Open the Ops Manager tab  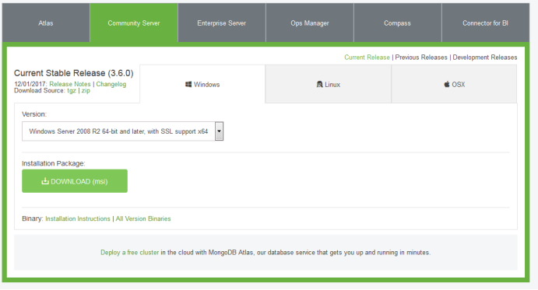(x=310, y=23)
